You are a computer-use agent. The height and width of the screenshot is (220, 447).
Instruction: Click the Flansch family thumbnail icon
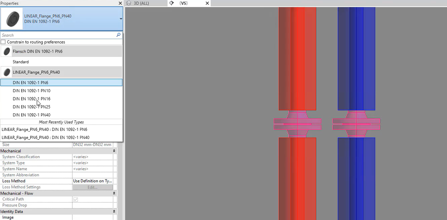(x=6, y=51)
